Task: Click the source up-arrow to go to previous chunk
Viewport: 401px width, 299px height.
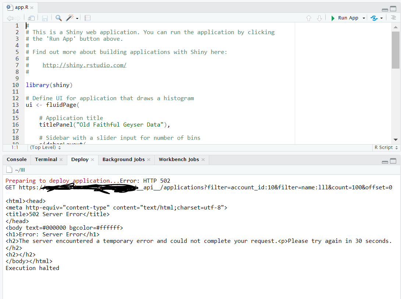Action: point(309,18)
